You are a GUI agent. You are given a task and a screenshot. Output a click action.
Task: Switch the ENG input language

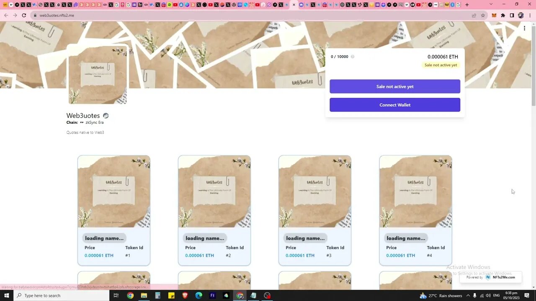pyautogui.click(x=496, y=296)
